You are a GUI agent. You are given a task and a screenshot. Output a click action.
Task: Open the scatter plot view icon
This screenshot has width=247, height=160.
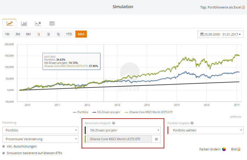[38, 24]
